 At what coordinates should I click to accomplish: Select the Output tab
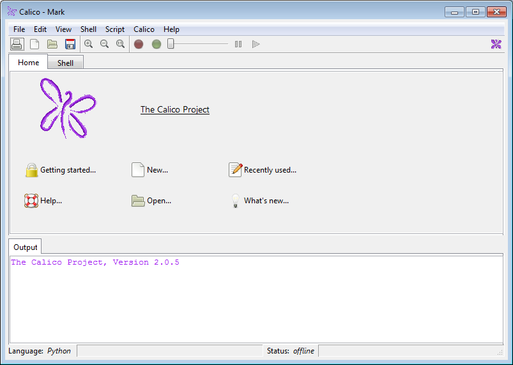pyautogui.click(x=25, y=247)
